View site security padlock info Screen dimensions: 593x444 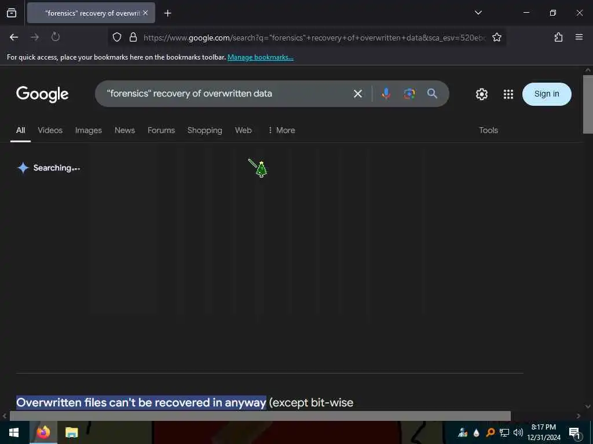pyautogui.click(x=133, y=37)
